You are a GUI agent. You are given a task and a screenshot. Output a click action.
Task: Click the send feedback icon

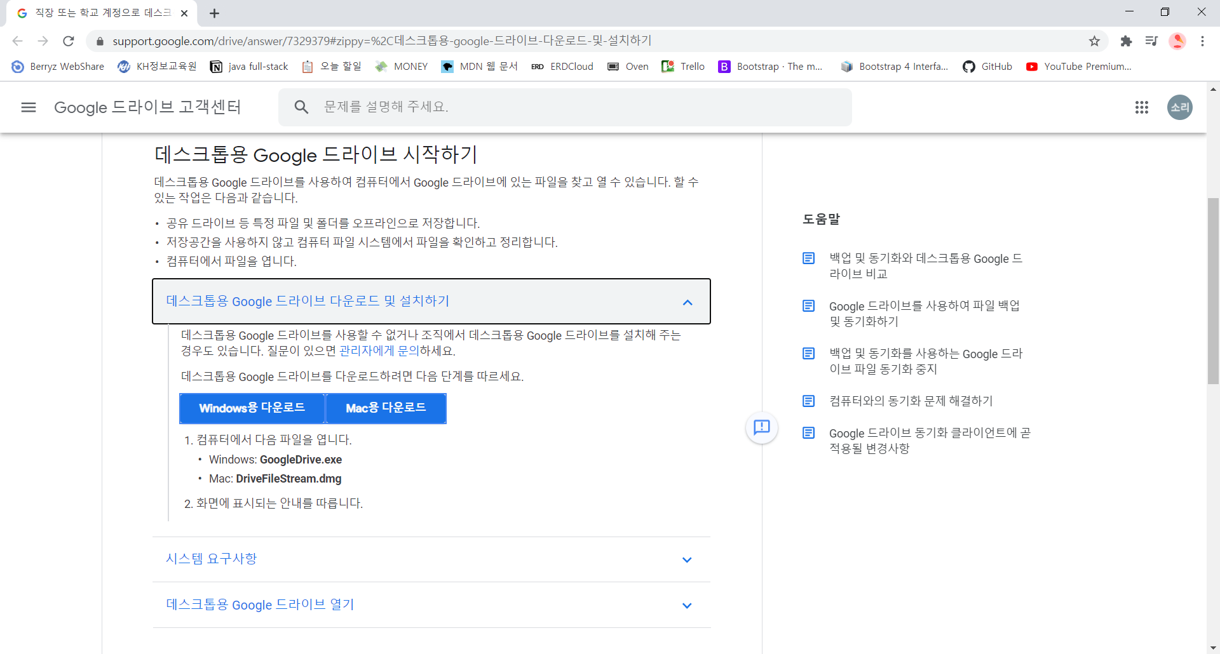(761, 427)
